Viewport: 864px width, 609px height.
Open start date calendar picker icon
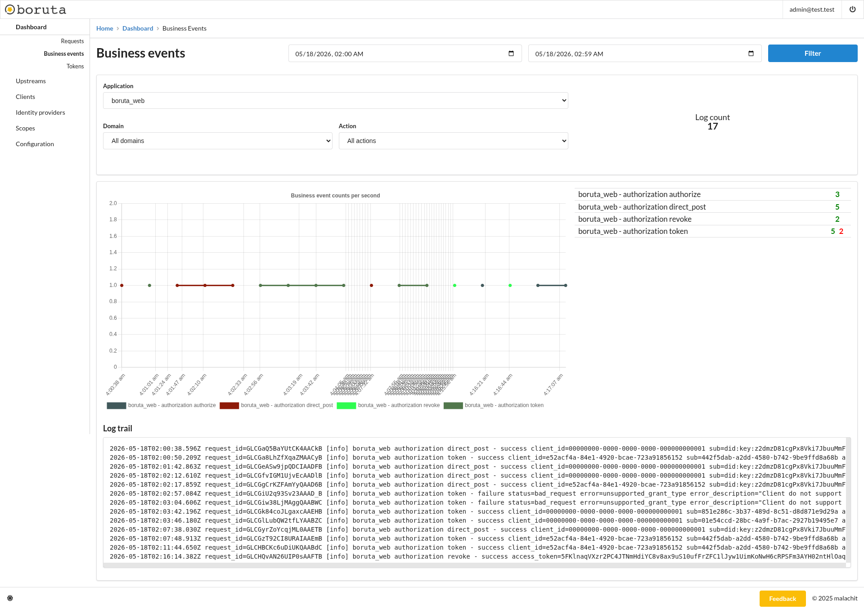[511, 54]
